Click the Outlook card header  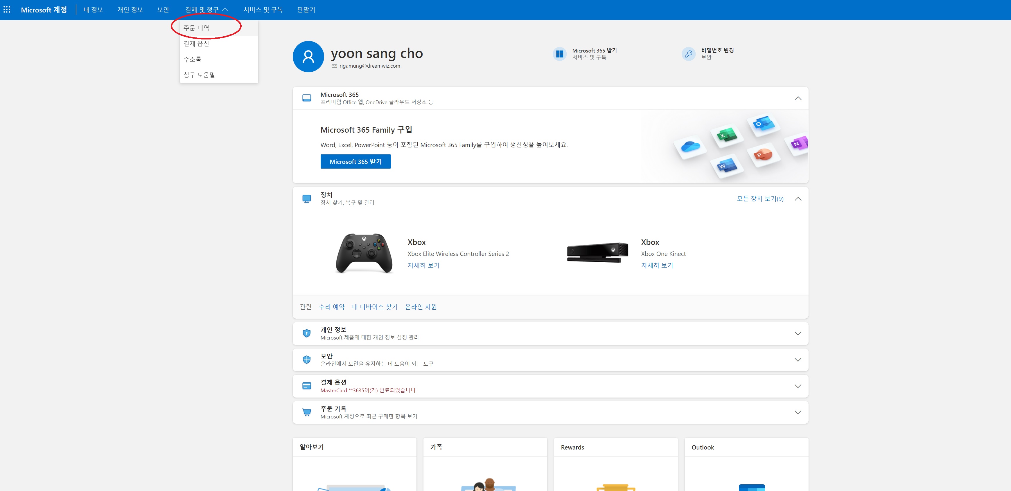[746, 447]
